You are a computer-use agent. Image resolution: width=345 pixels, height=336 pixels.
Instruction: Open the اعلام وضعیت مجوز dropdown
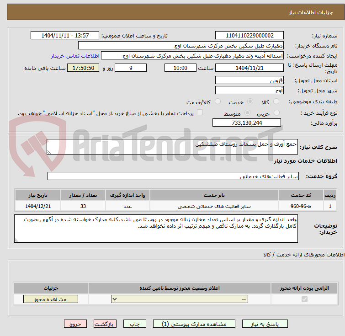coord(180,299)
